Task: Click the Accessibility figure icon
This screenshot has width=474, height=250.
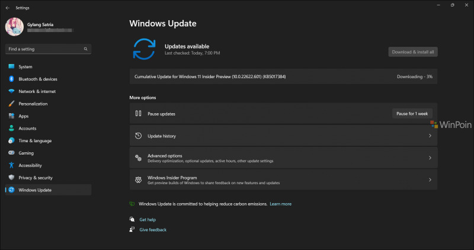Action: (11, 165)
